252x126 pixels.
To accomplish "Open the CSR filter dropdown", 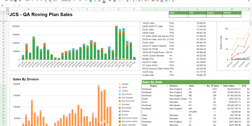I will [205, 16].
